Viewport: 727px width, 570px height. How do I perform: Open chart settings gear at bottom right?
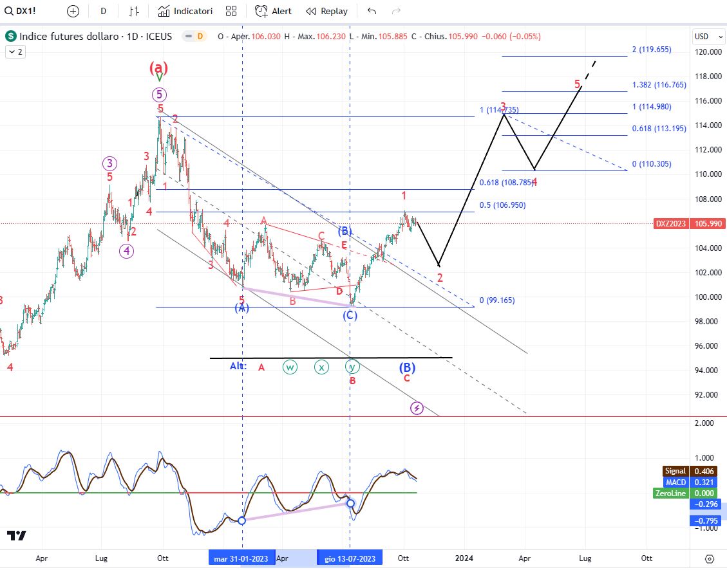pyautogui.click(x=710, y=558)
